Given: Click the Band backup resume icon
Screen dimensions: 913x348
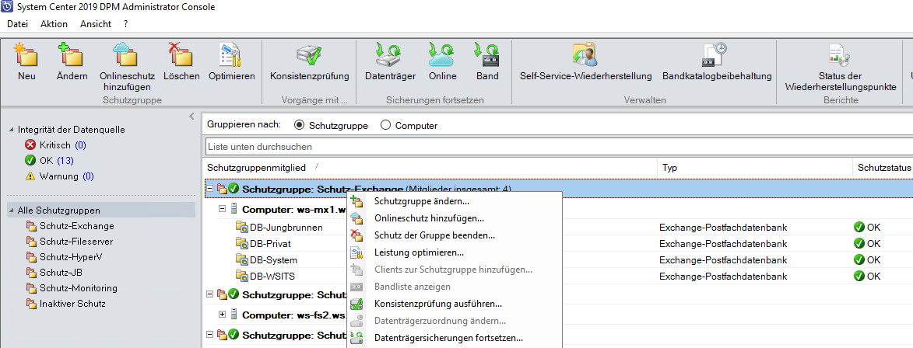Looking at the screenshot, I should coord(486,54).
